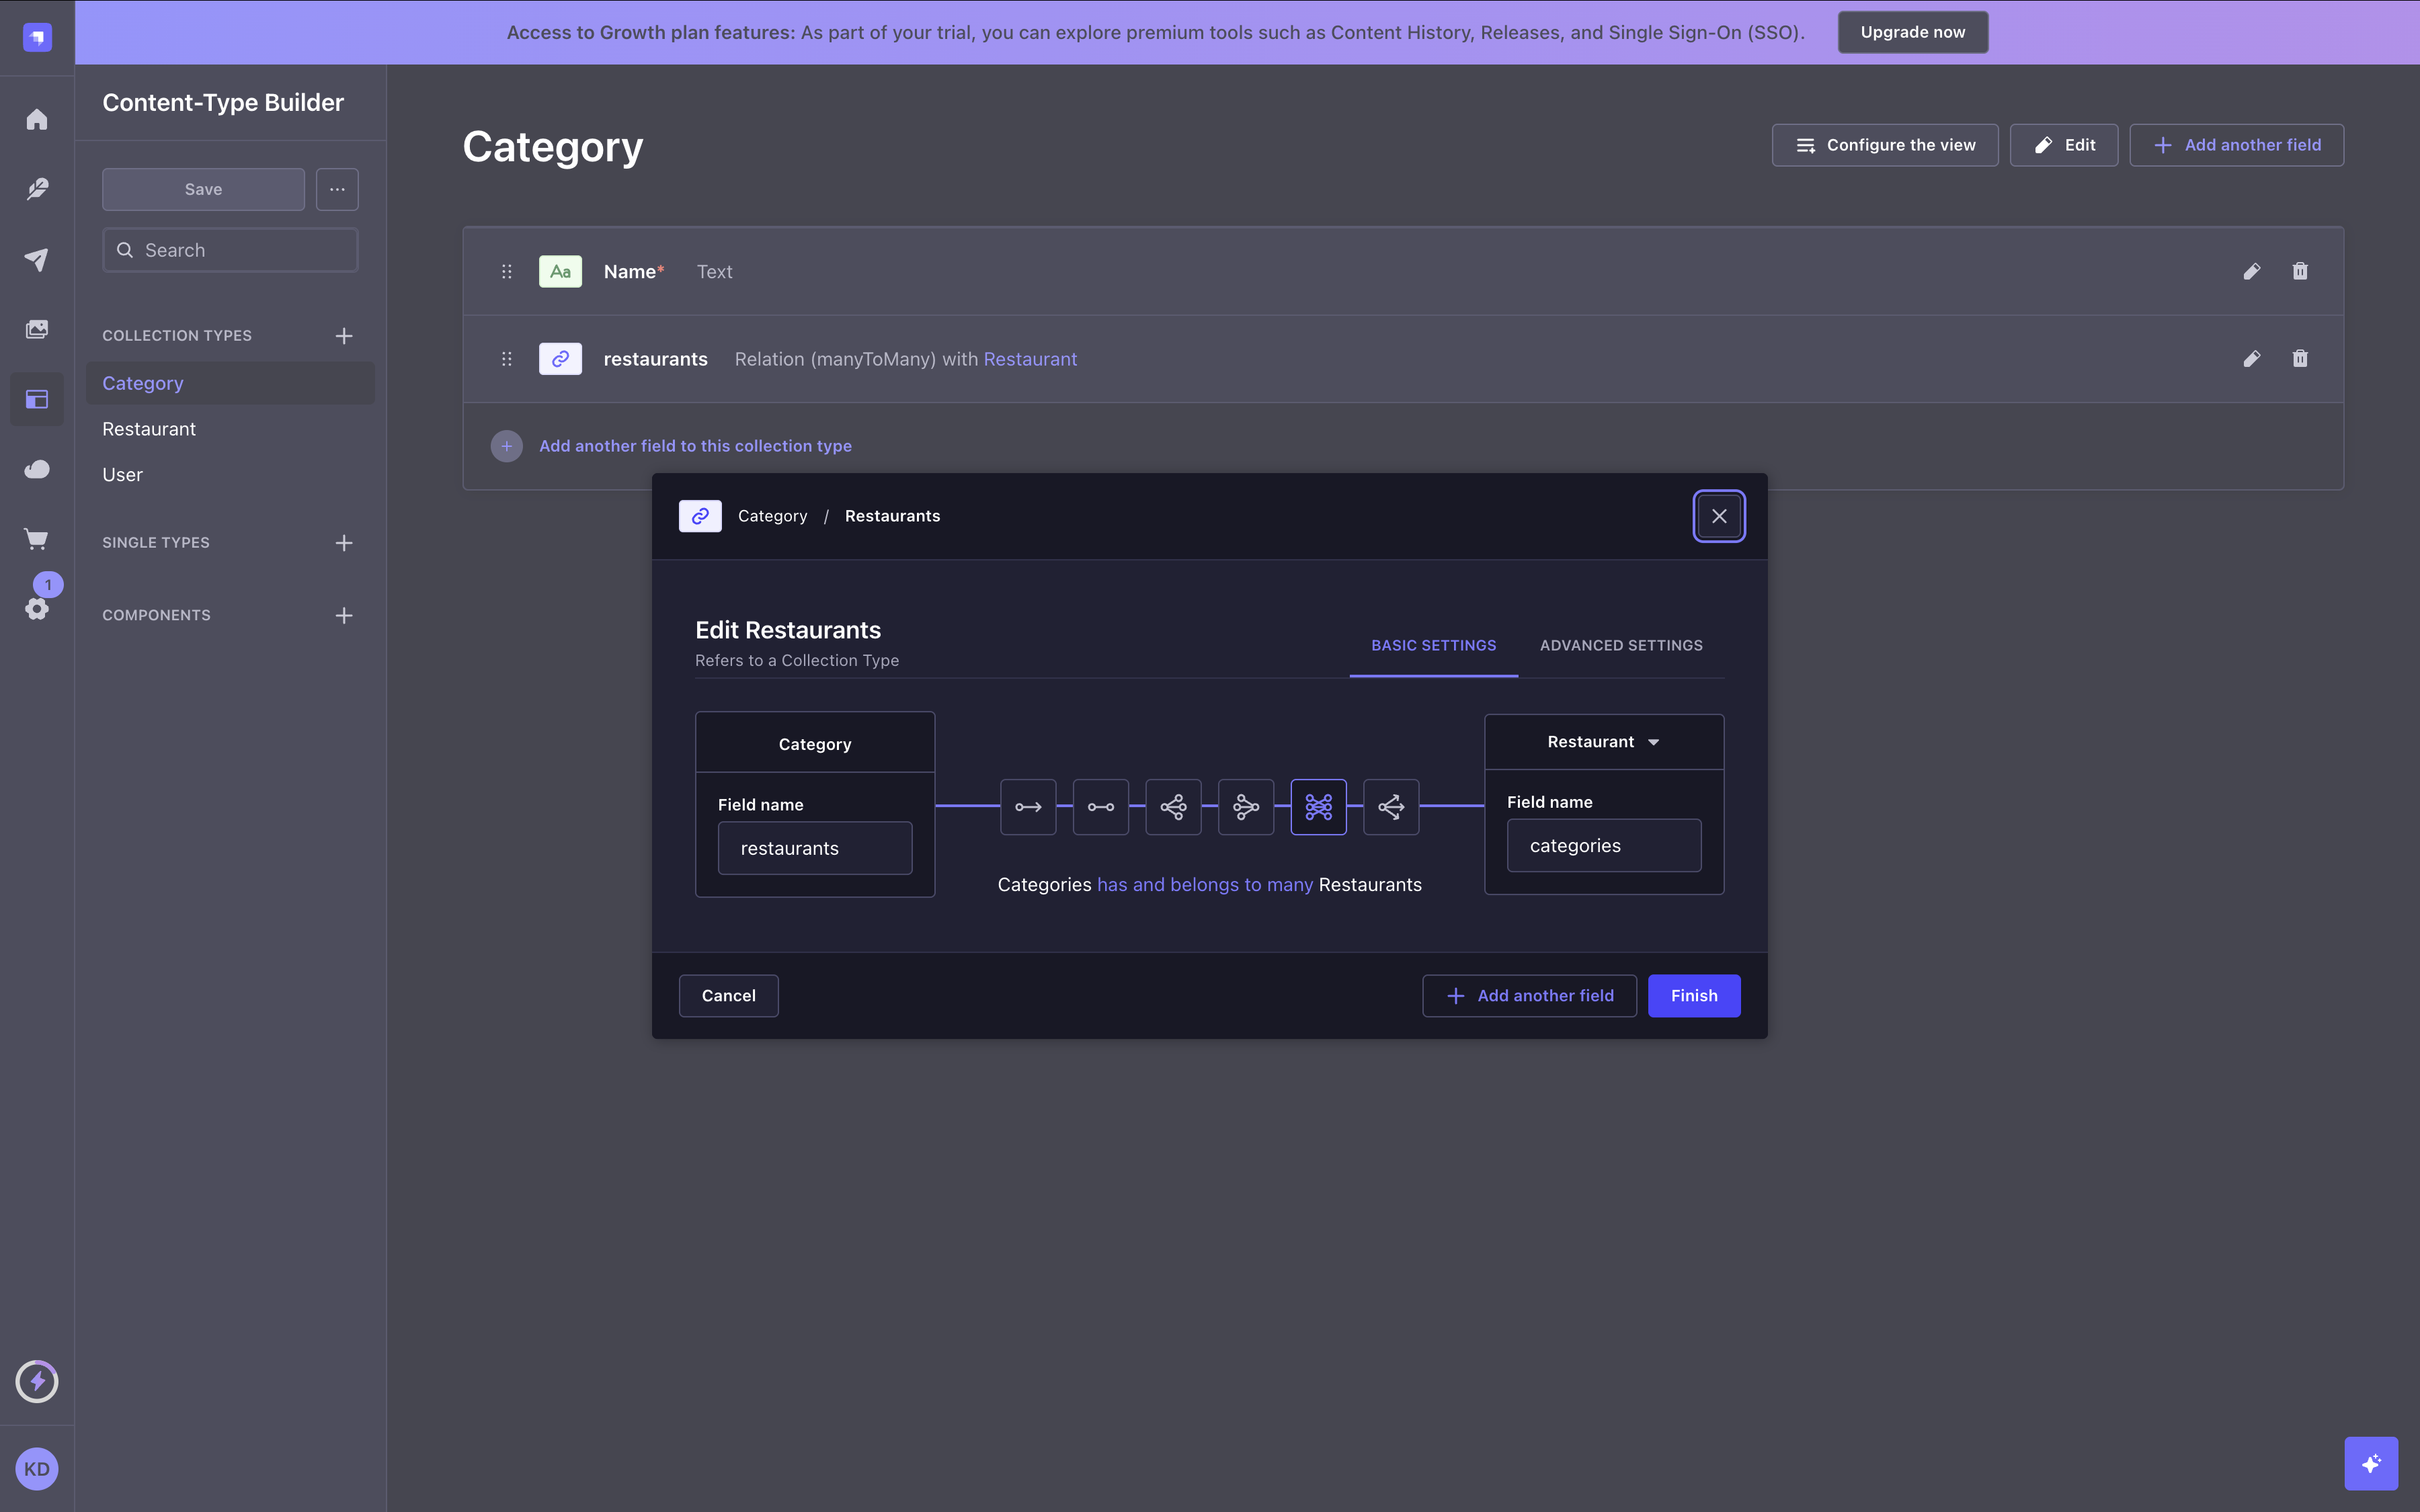This screenshot has width=2420, height=1512.
Task: Select the many-to-one relation icon
Action: pos(1245,807)
